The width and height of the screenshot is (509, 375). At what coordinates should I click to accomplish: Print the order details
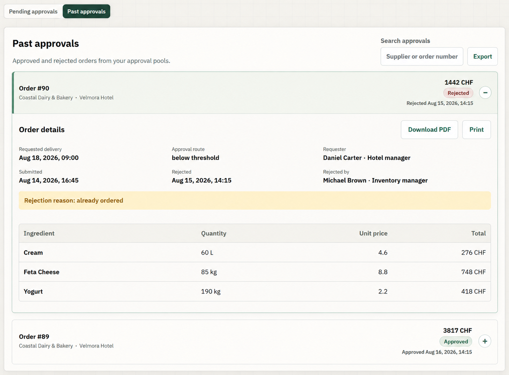pos(476,130)
